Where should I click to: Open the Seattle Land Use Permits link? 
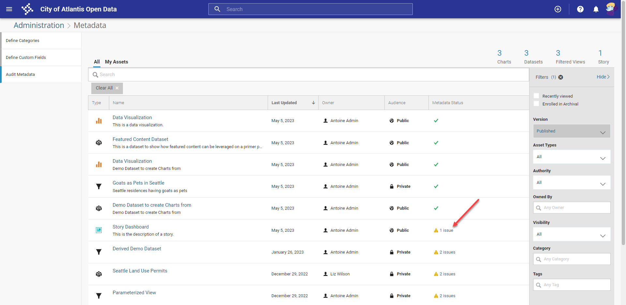(x=140, y=271)
